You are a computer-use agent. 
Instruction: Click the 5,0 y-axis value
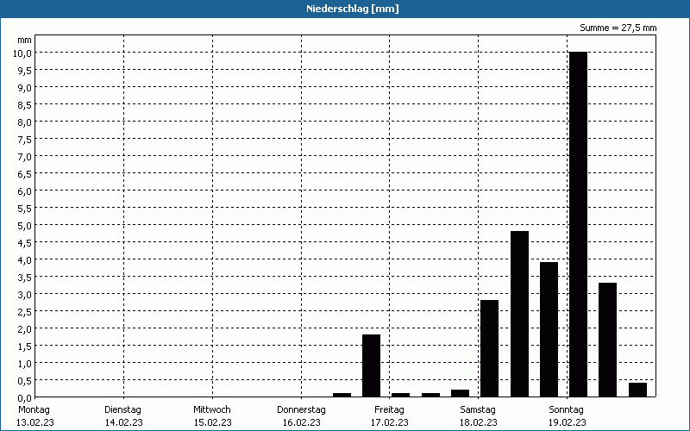coord(25,225)
